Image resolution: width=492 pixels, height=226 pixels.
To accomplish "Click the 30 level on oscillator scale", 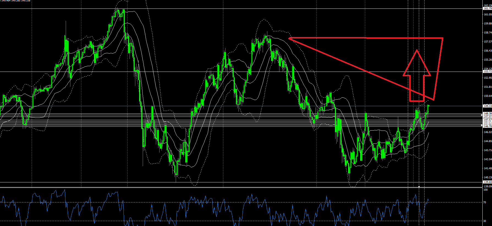I will (485, 221).
